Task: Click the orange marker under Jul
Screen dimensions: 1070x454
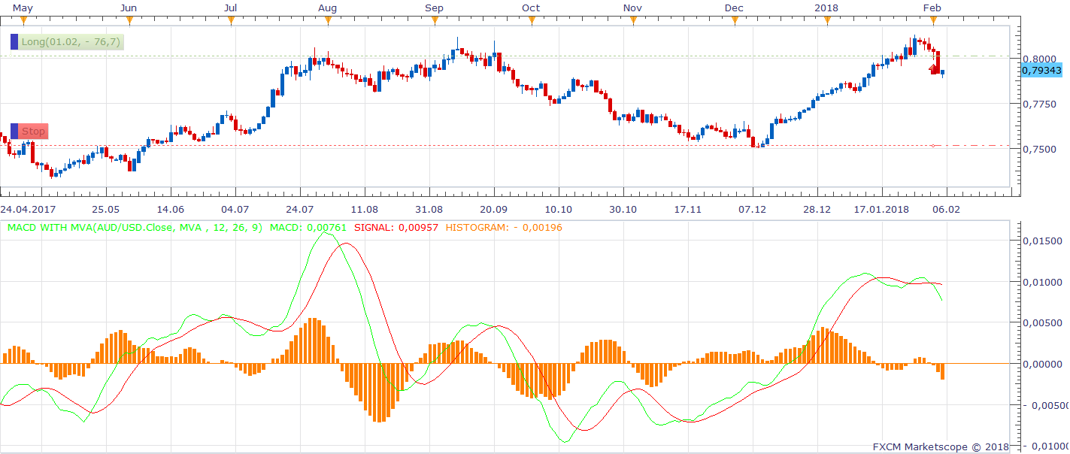Action: coord(232,21)
